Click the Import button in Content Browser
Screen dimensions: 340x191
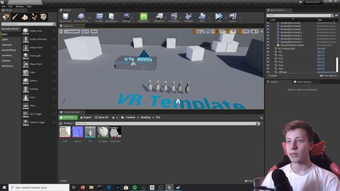86,117
